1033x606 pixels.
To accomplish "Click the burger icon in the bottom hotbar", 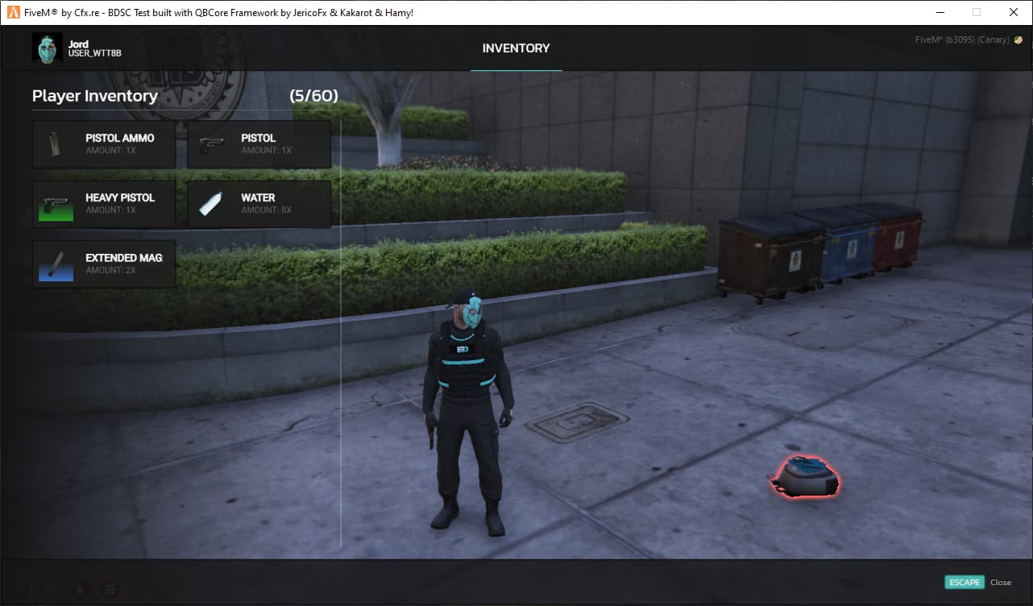I will (109, 589).
